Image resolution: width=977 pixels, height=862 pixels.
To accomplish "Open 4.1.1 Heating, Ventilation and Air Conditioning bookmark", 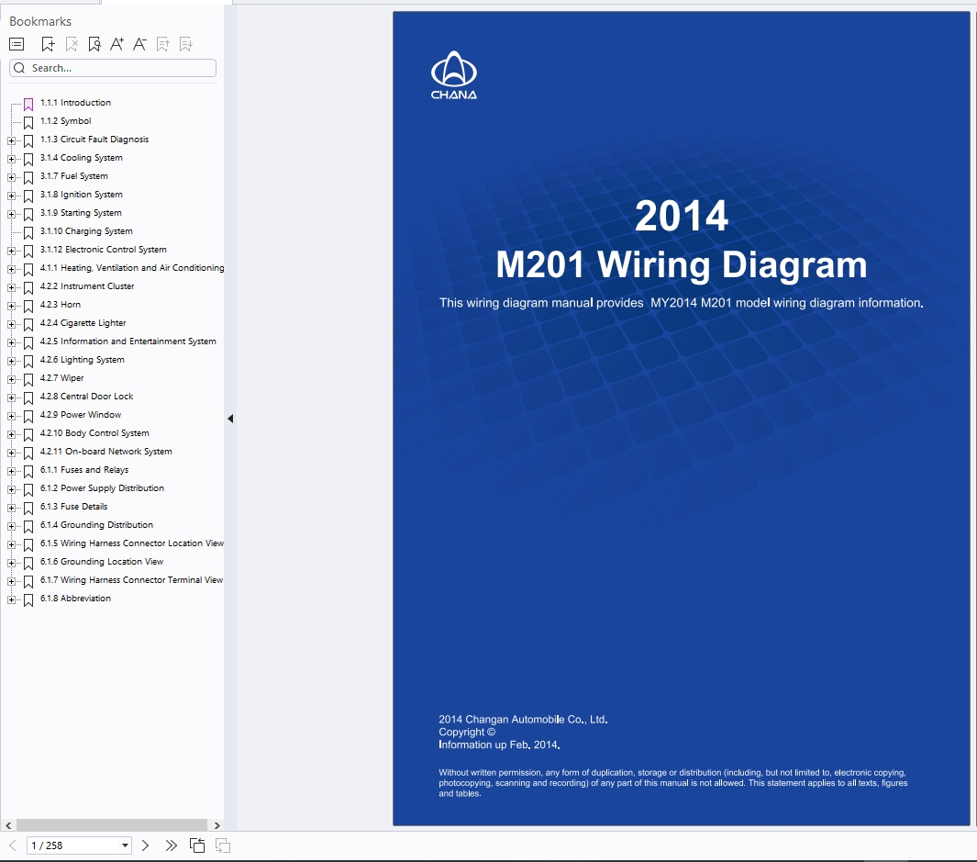I will (x=132, y=267).
